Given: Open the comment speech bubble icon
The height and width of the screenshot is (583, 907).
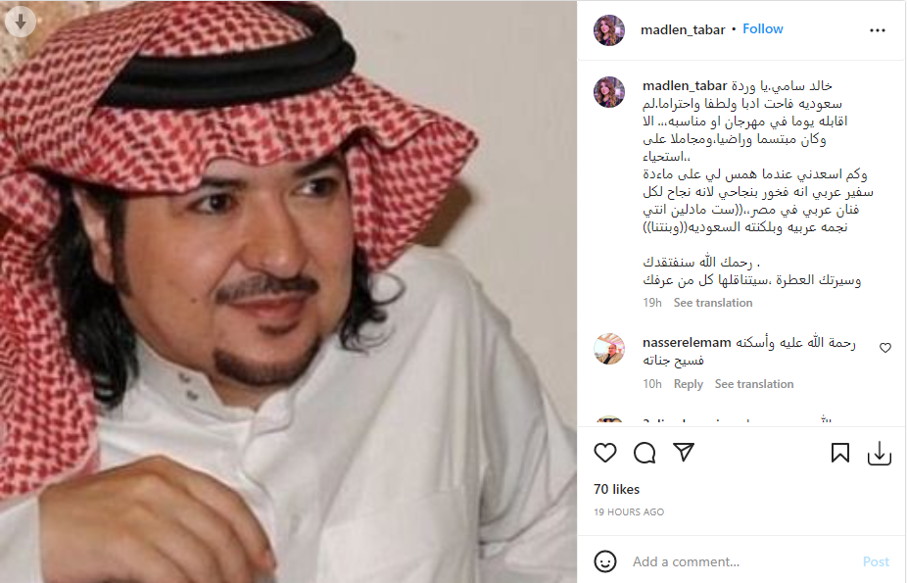Looking at the screenshot, I should tap(644, 453).
